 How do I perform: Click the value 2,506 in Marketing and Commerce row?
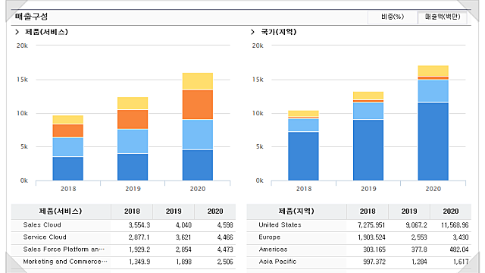pyautogui.click(x=225, y=262)
